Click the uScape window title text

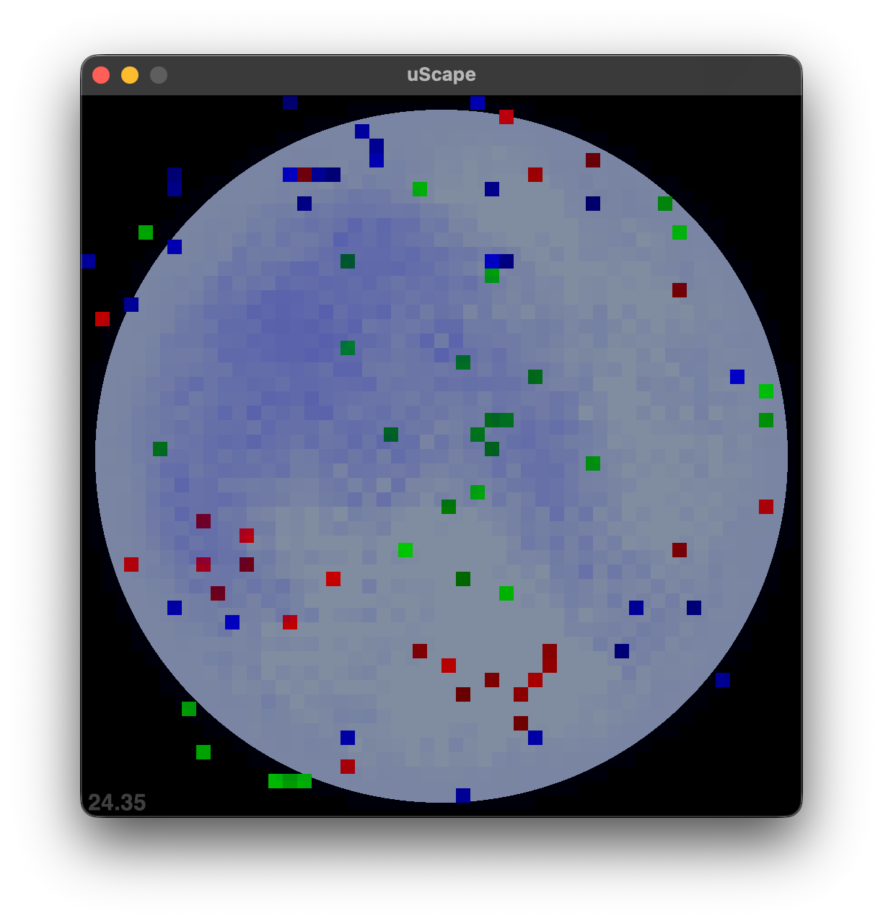441,74
